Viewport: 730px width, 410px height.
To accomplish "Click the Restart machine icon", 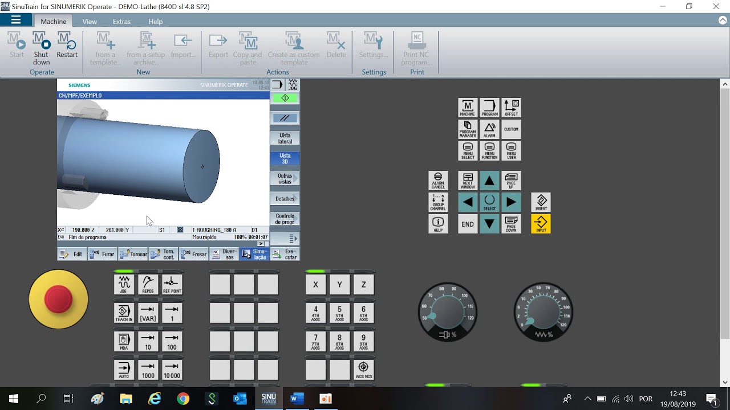I will [67, 46].
